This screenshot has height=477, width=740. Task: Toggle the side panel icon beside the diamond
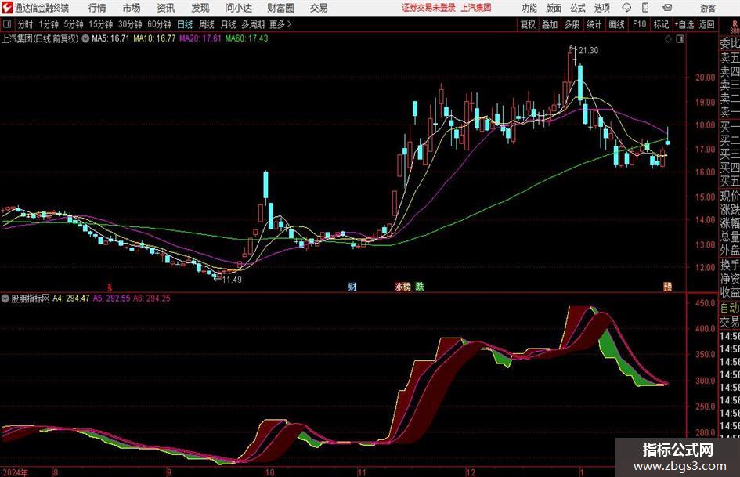(x=680, y=39)
